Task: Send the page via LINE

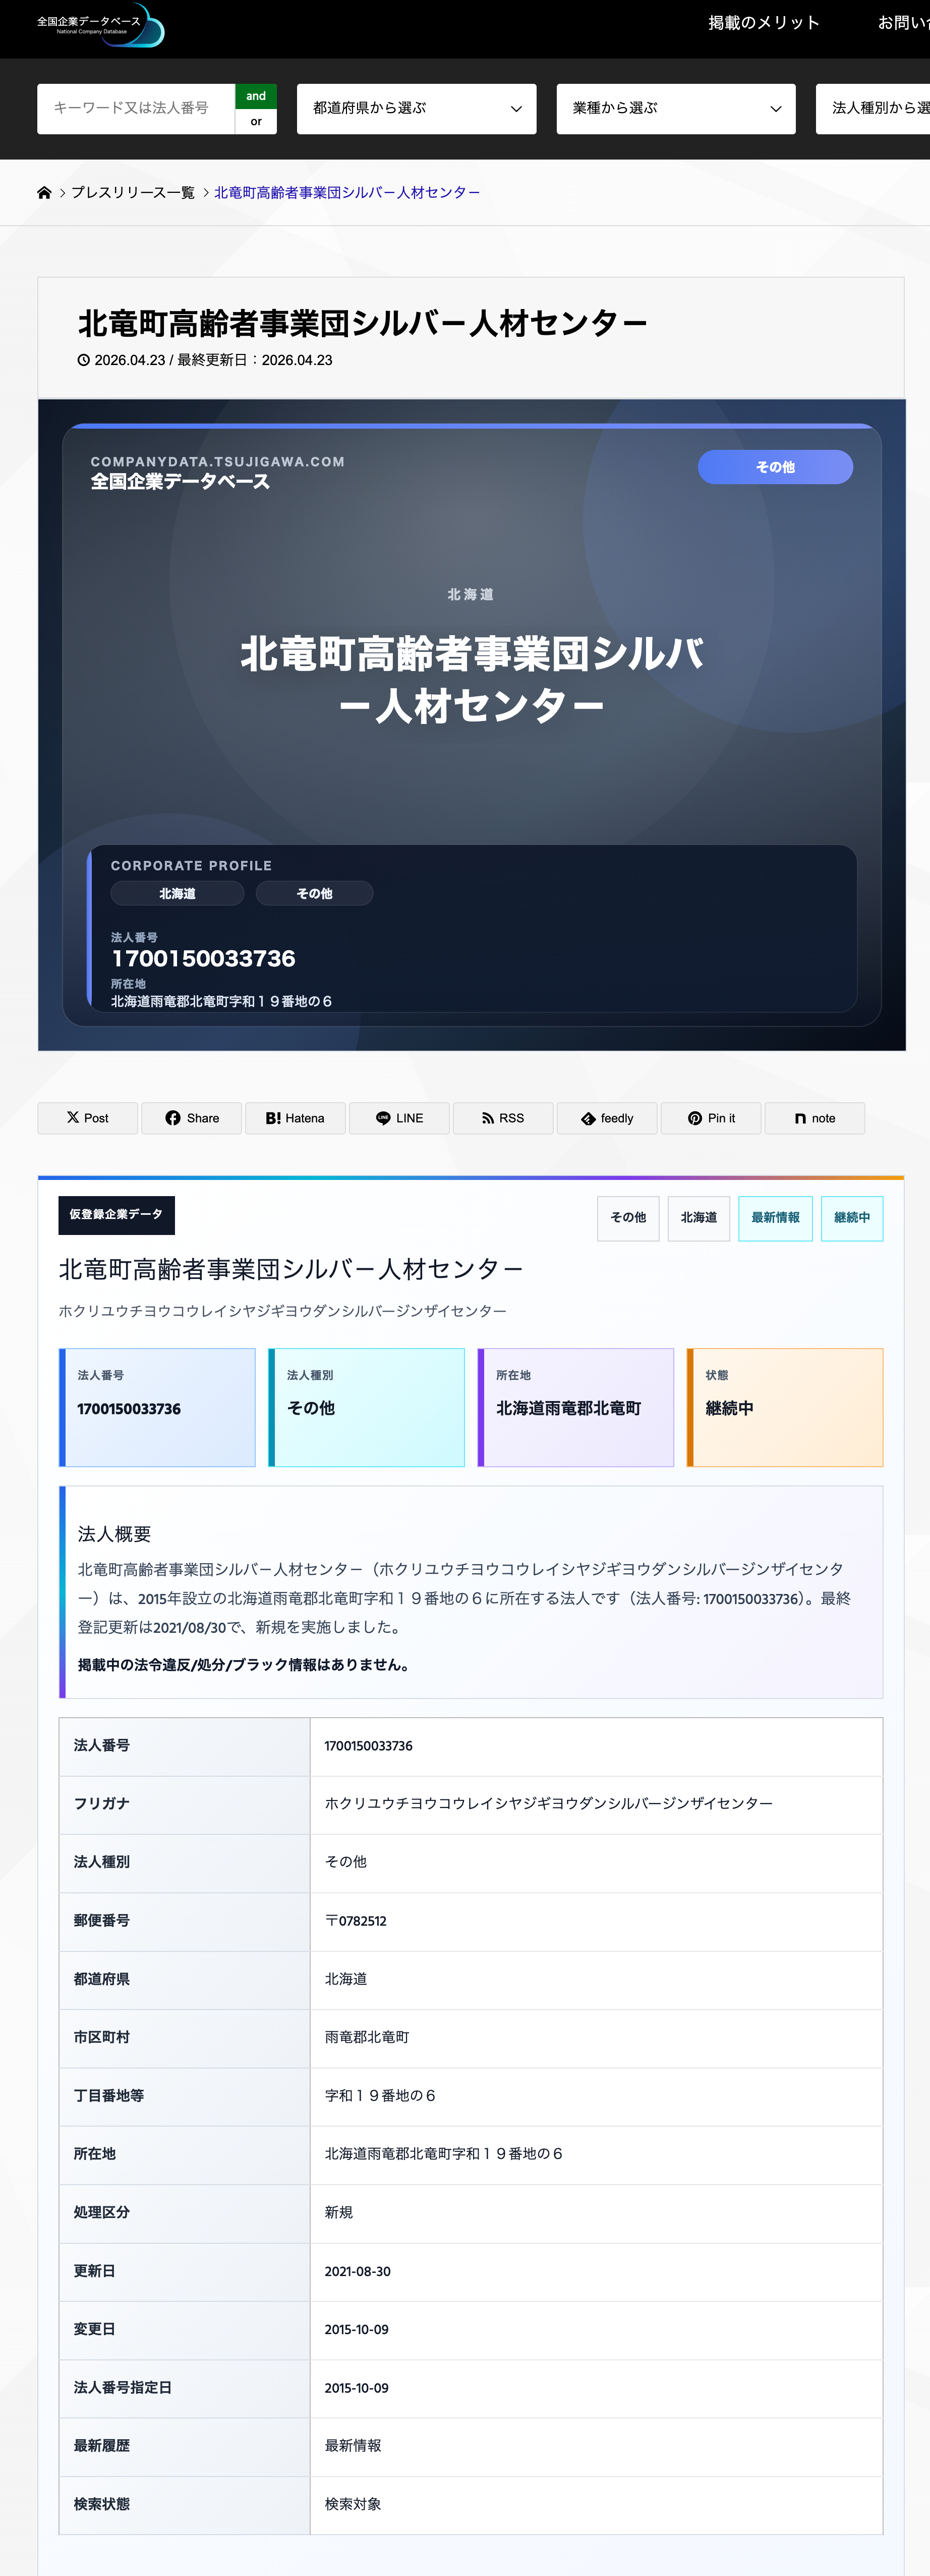Action: coord(398,1118)
